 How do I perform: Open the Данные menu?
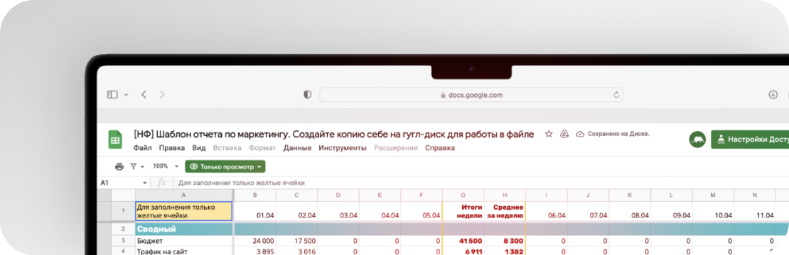pyautogui.click(x=297, y=148)
